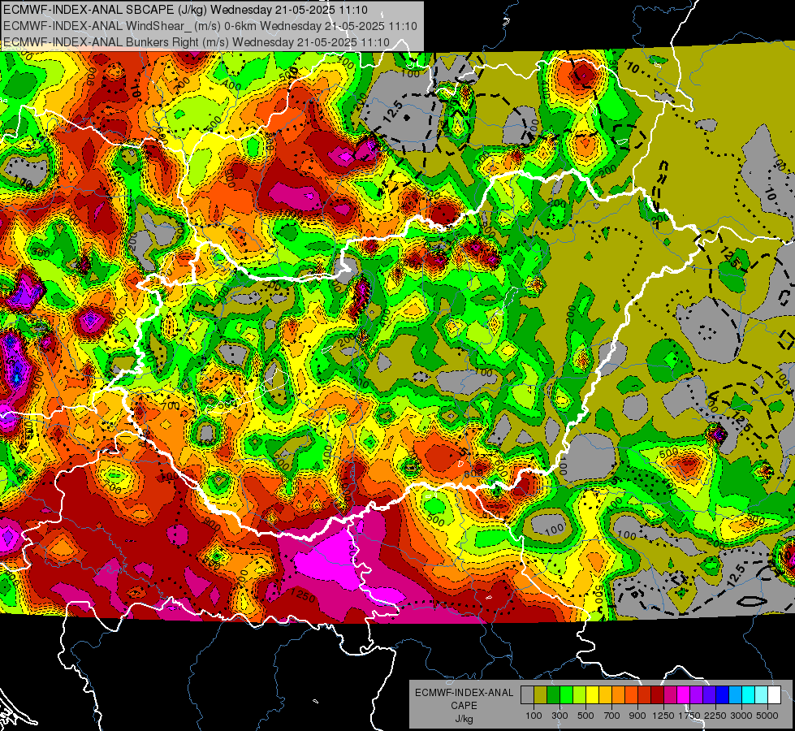The width and height of the screenshot is (795, 731).
Task: Click the 1250 tick label in the legend
Action: tap(663, 716)
